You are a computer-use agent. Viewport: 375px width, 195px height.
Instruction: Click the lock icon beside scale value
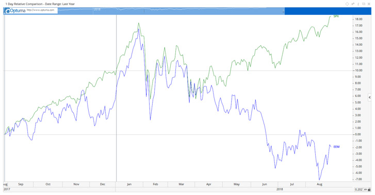tap(369, 189)
